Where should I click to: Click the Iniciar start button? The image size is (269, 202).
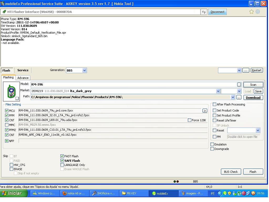click(x=13, y=193)
